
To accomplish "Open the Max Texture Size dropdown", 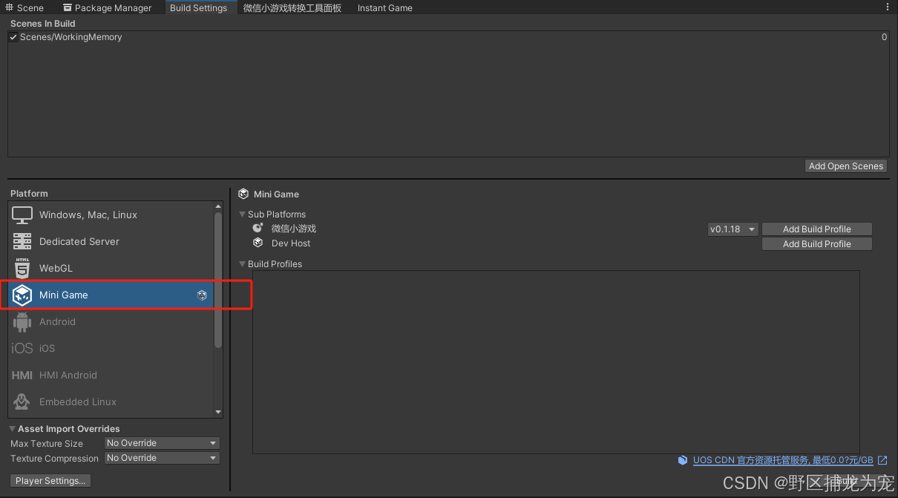I will pos(162,443).
